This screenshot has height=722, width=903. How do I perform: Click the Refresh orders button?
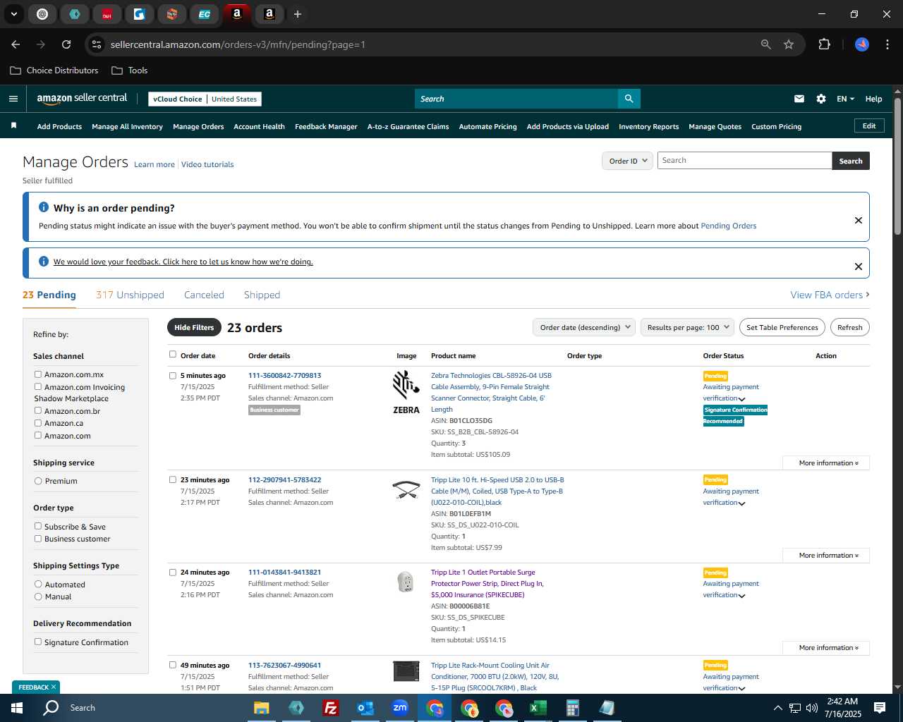(x=849, y=327)
